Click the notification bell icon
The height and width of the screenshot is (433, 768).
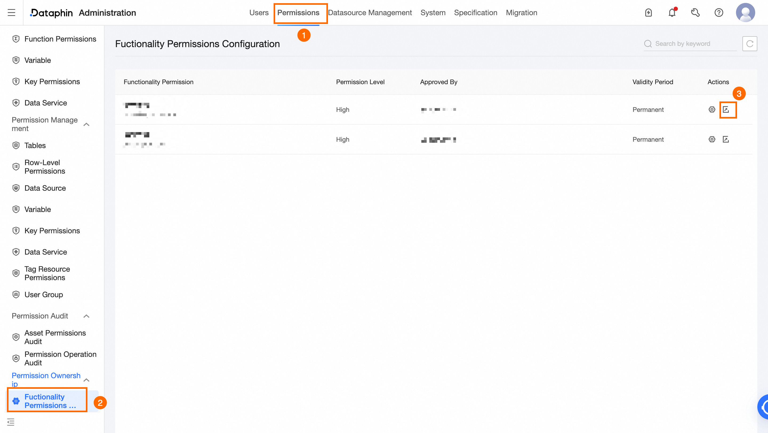point(672,13)
